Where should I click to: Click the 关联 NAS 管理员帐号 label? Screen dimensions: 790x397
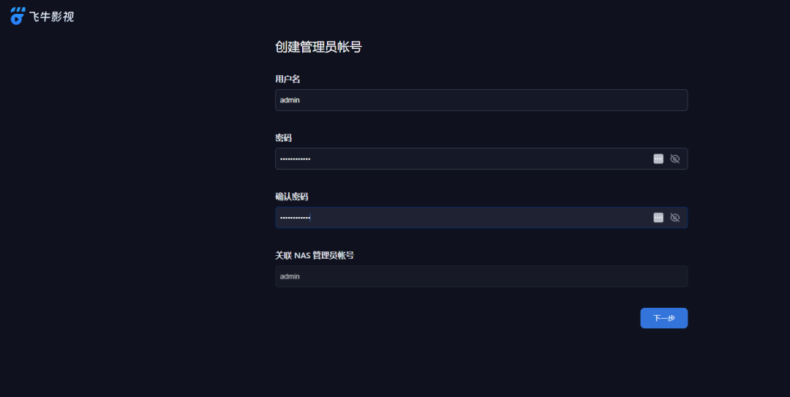pyautogui.click(x=315, y=255)
